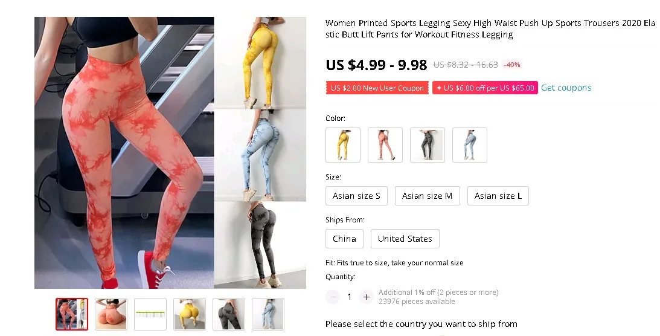Open the Get coupons link
The width and height of the screenshot is (660, 336).
tap(566, 88)
